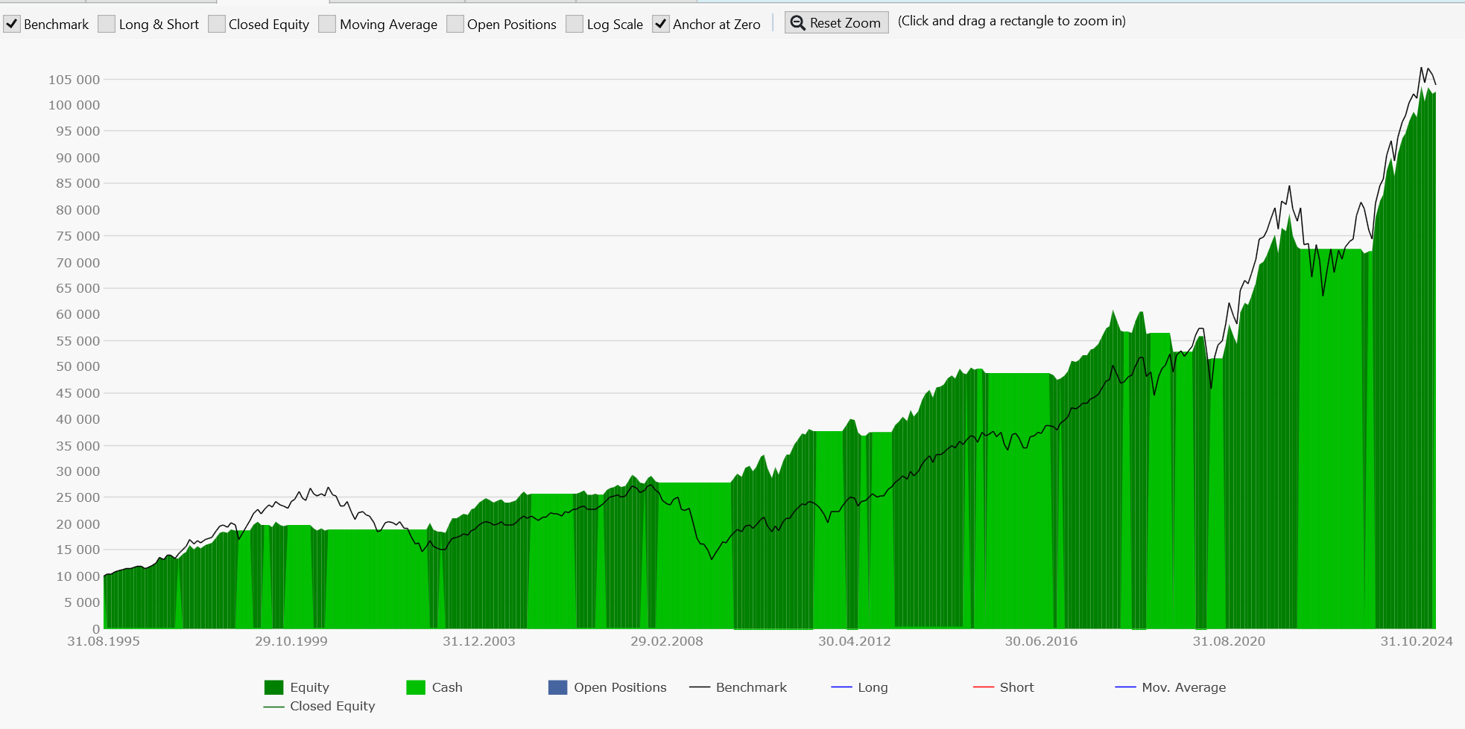This screenshot has width=1465, height=729.
Task: Click the Closed Equity legend line marker
Action: tap(273, 706)
